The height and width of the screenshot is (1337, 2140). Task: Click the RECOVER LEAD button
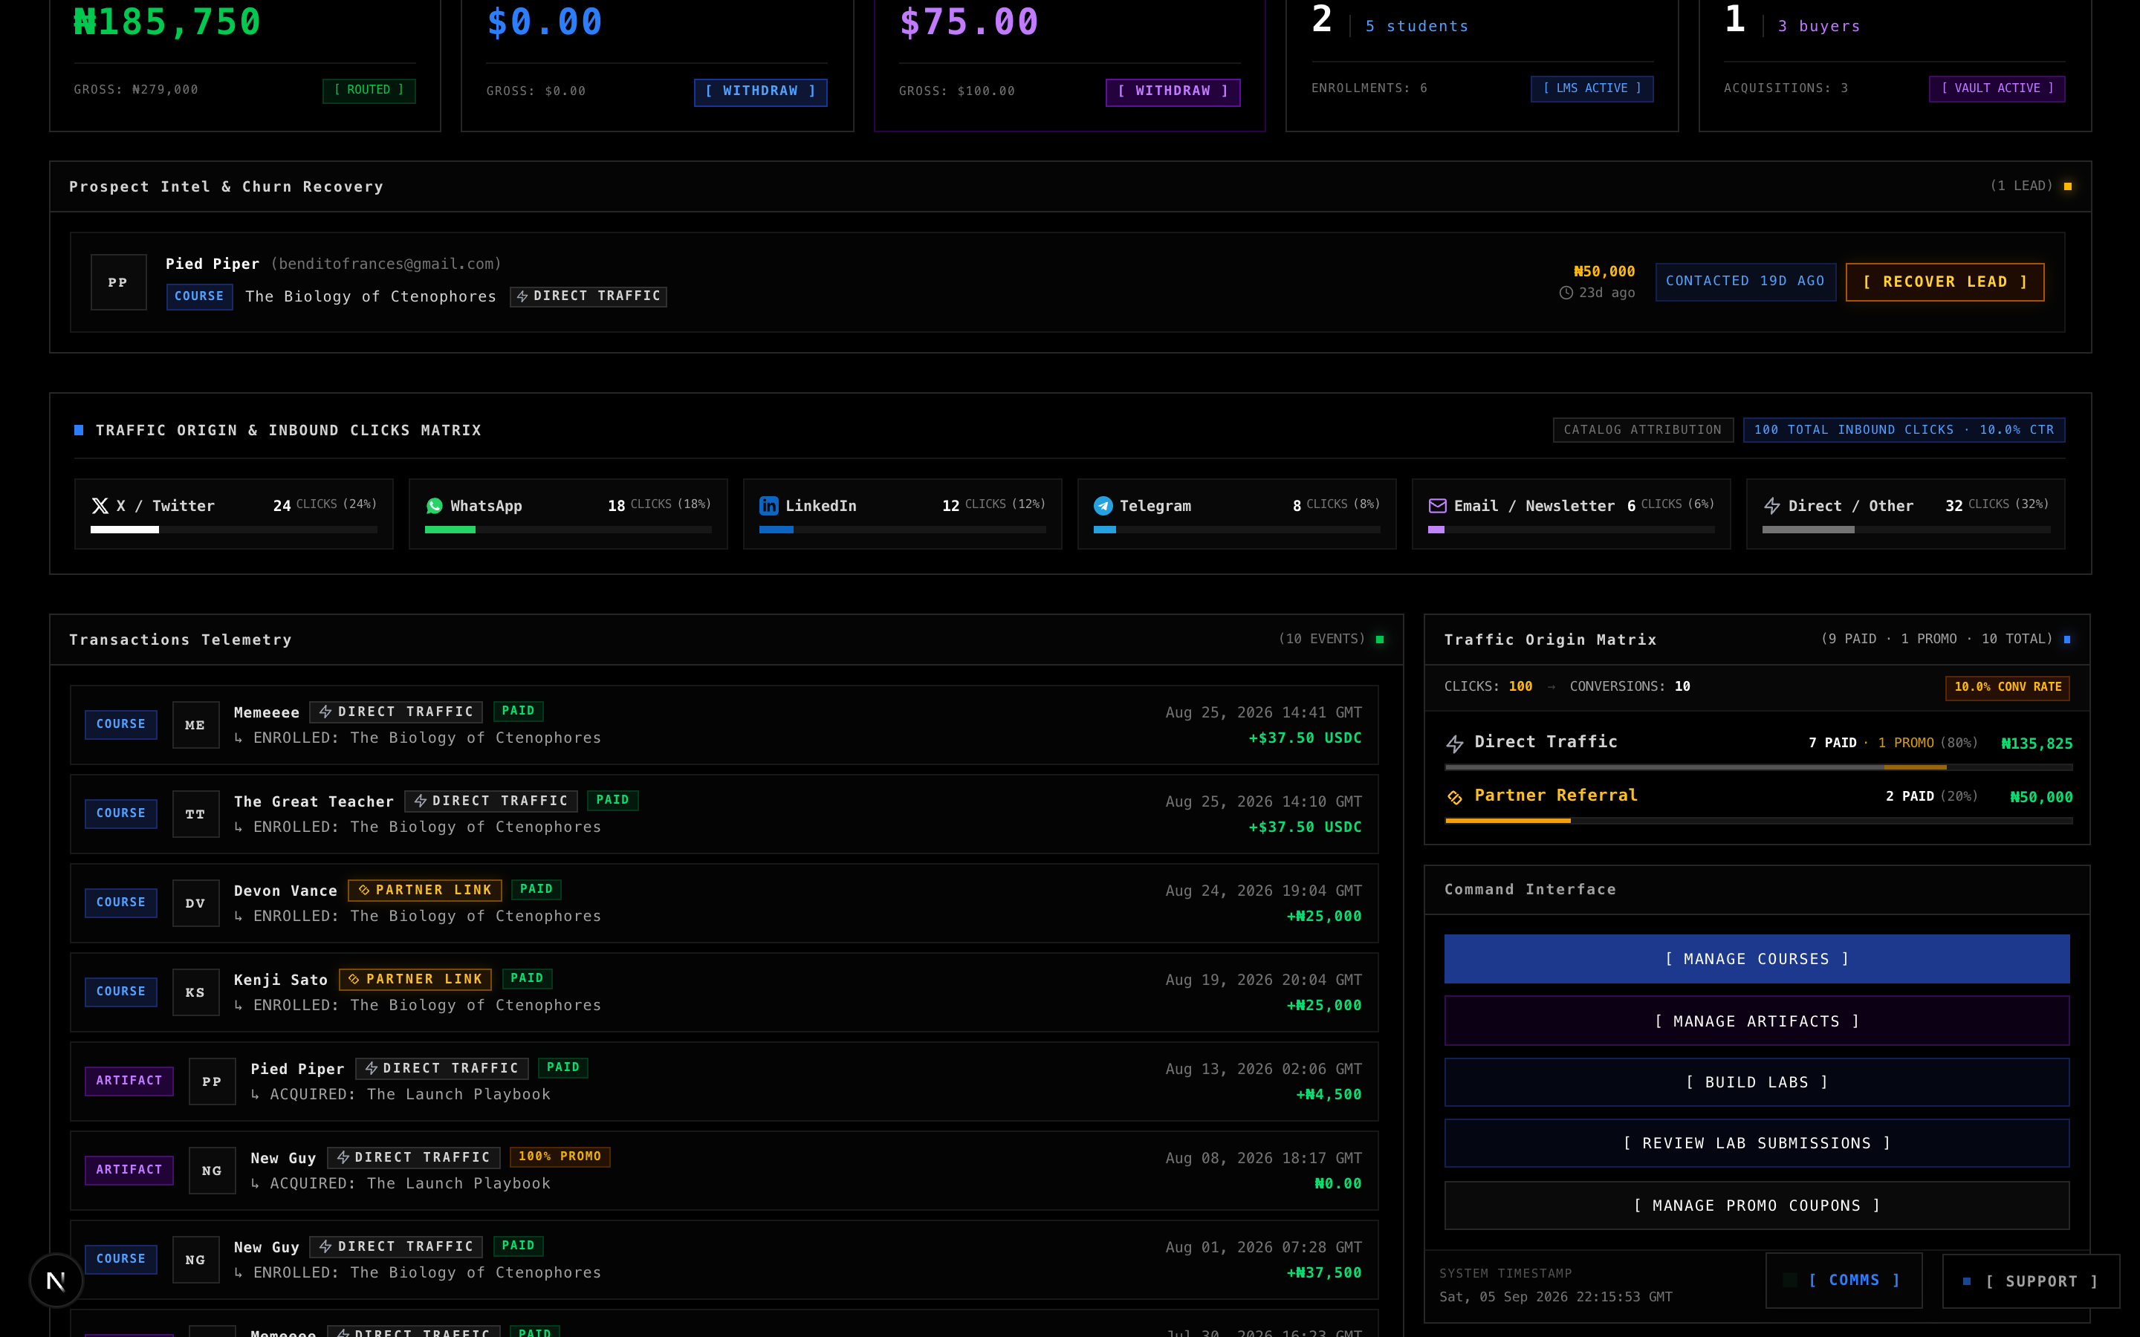tap(1945, 282)
